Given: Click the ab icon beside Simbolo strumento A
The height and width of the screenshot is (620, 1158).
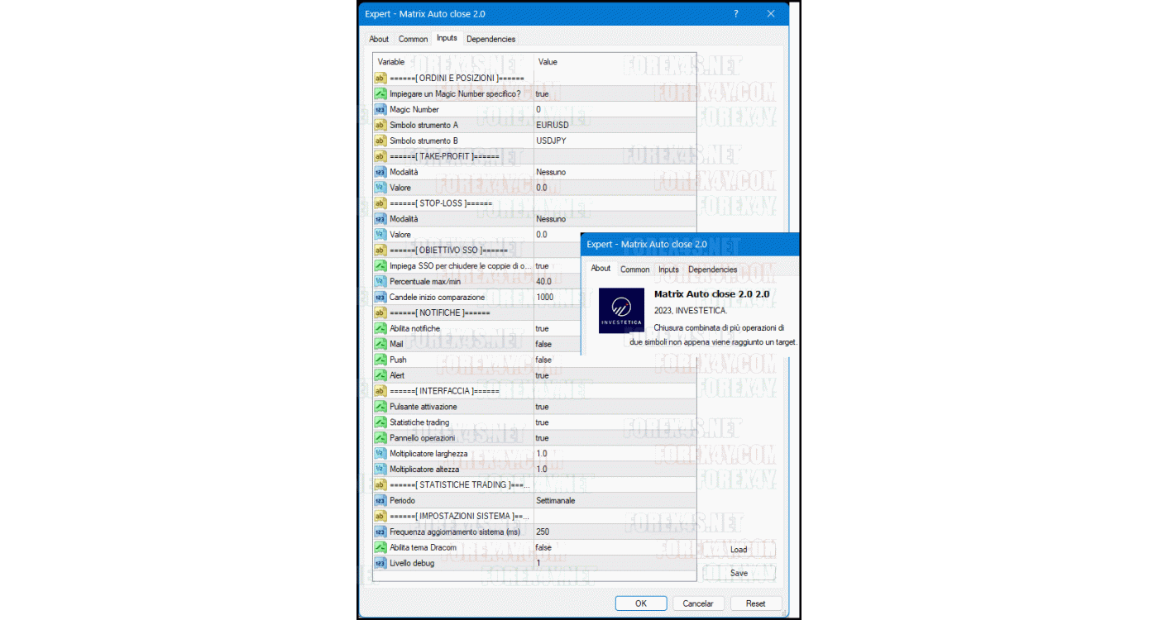Looking at the screenshot, I should pos(380,125).
